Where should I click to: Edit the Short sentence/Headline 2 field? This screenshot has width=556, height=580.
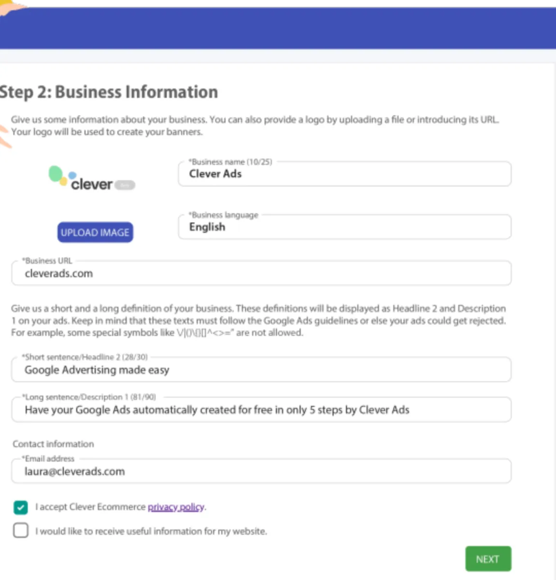(x=261, y=370)
